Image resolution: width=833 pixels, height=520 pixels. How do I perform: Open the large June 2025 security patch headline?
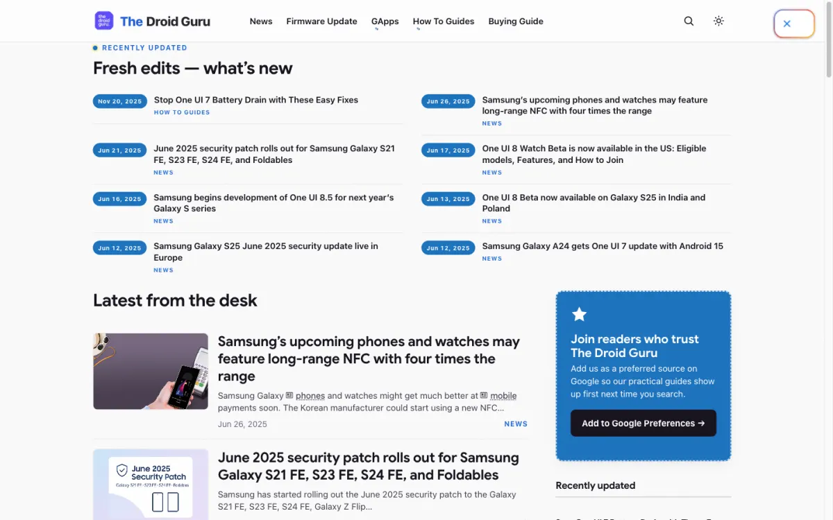coord(368,466)
